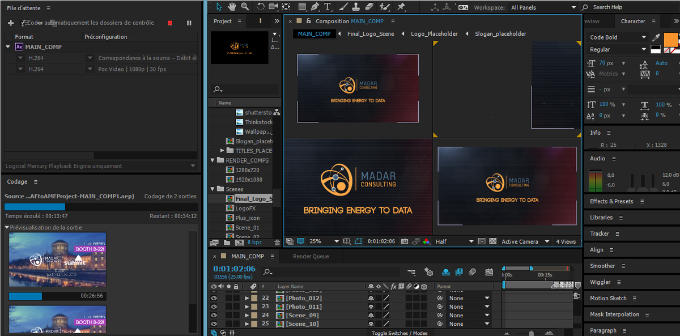Select the Pen tool
Image resolution: width=680 pixels, height=336 pixels.
coord(315,6)
